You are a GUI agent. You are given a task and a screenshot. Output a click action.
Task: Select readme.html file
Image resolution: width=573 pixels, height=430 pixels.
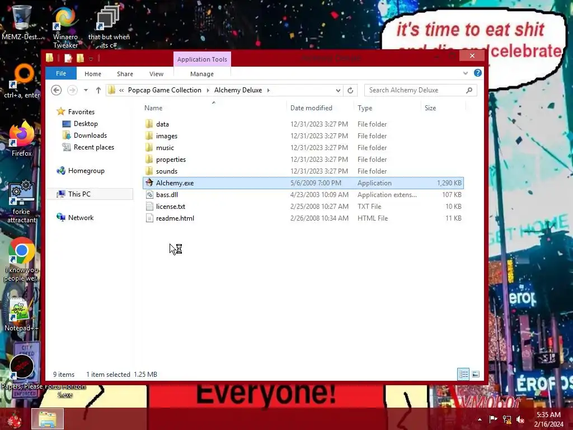[303, 218]
